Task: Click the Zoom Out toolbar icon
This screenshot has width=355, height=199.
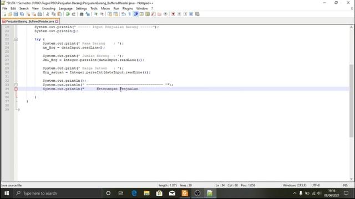Action: tap(102, 14)
